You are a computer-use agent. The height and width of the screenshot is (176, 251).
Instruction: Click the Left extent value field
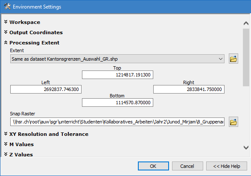point(46,89)
